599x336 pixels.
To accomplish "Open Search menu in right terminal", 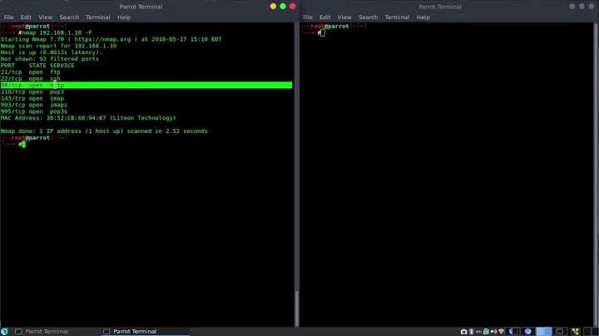I will (x=369, y=17).
